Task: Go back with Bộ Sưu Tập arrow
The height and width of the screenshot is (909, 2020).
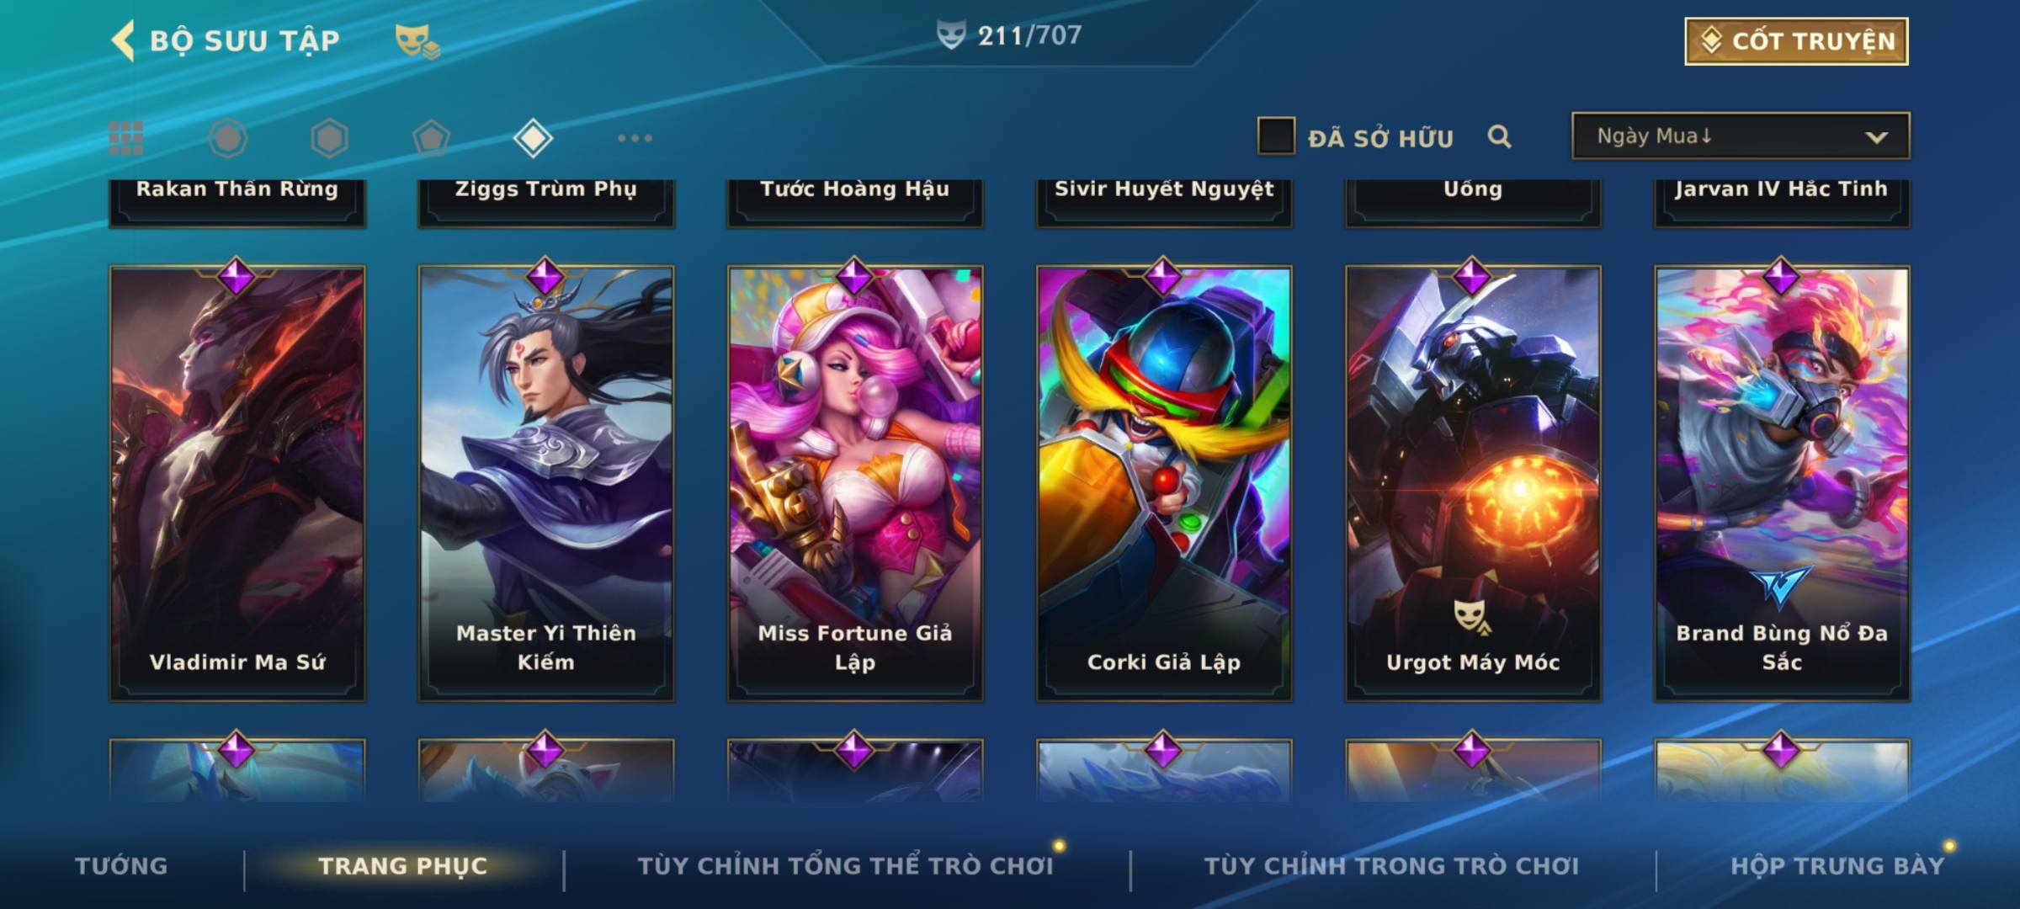Action: pos(123,40)
